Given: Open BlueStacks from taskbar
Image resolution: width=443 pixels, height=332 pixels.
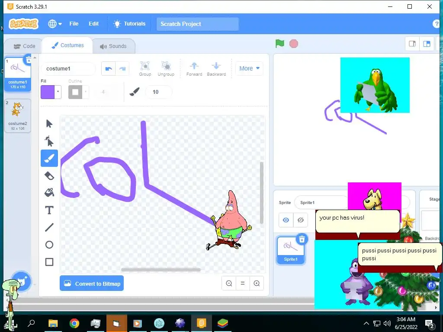Looking at the screenshot, I should (223, 323).
